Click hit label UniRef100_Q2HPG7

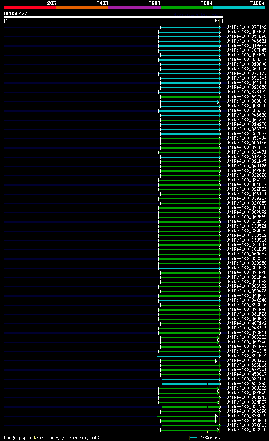(x=247, y=402)
